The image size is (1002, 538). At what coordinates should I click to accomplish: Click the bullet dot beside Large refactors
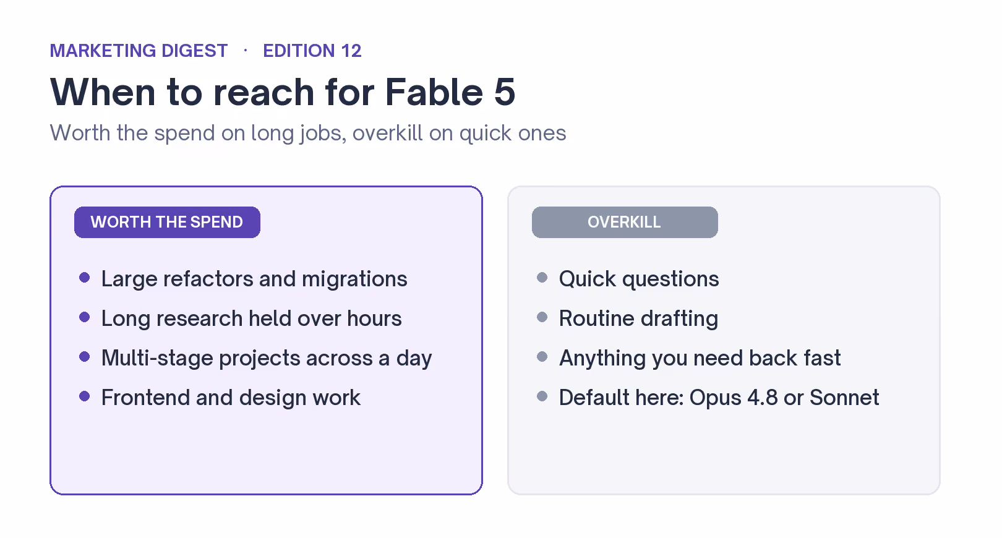(x=85, y=278)
